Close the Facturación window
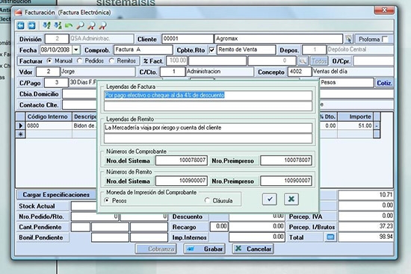Image resolution: width=411 pixels, height=274 pixels. point(384,10)
